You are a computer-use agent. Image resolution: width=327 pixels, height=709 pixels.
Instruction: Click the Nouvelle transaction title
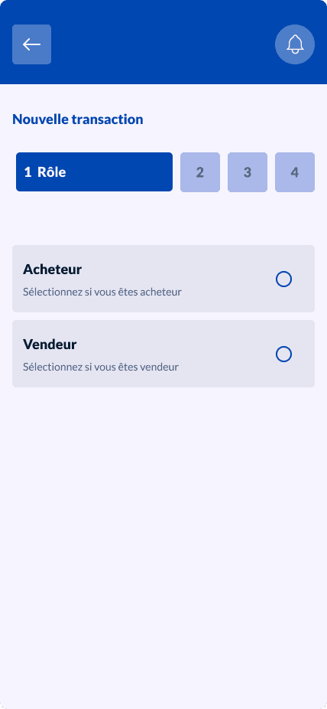(78, 119)
